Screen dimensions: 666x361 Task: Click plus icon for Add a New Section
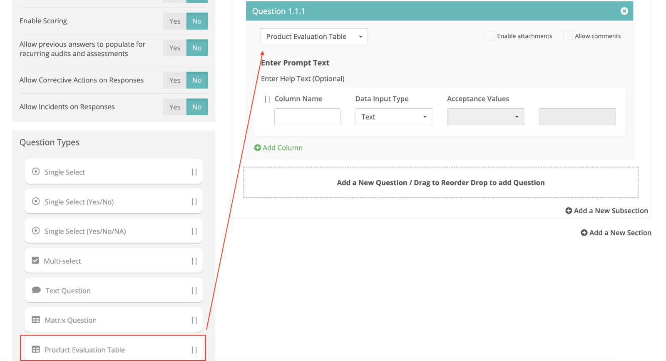point(584,233)
